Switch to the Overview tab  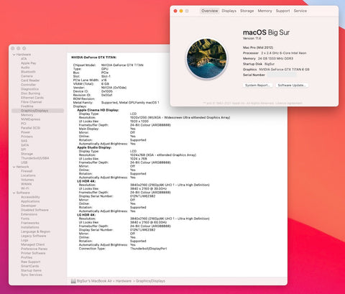(210, 11)
